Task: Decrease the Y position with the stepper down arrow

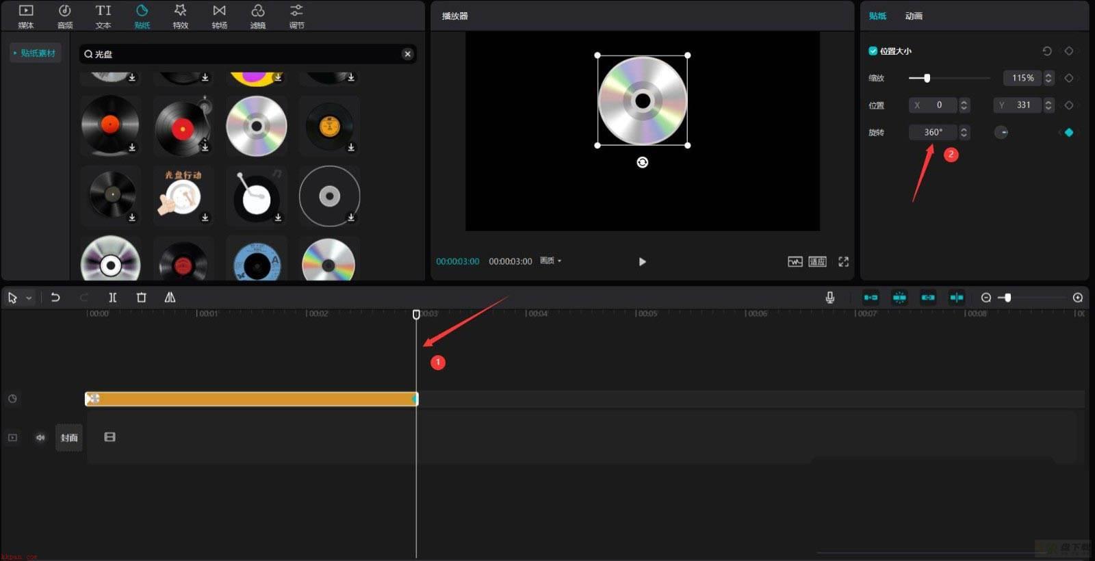Action: tap(1048, 108)
